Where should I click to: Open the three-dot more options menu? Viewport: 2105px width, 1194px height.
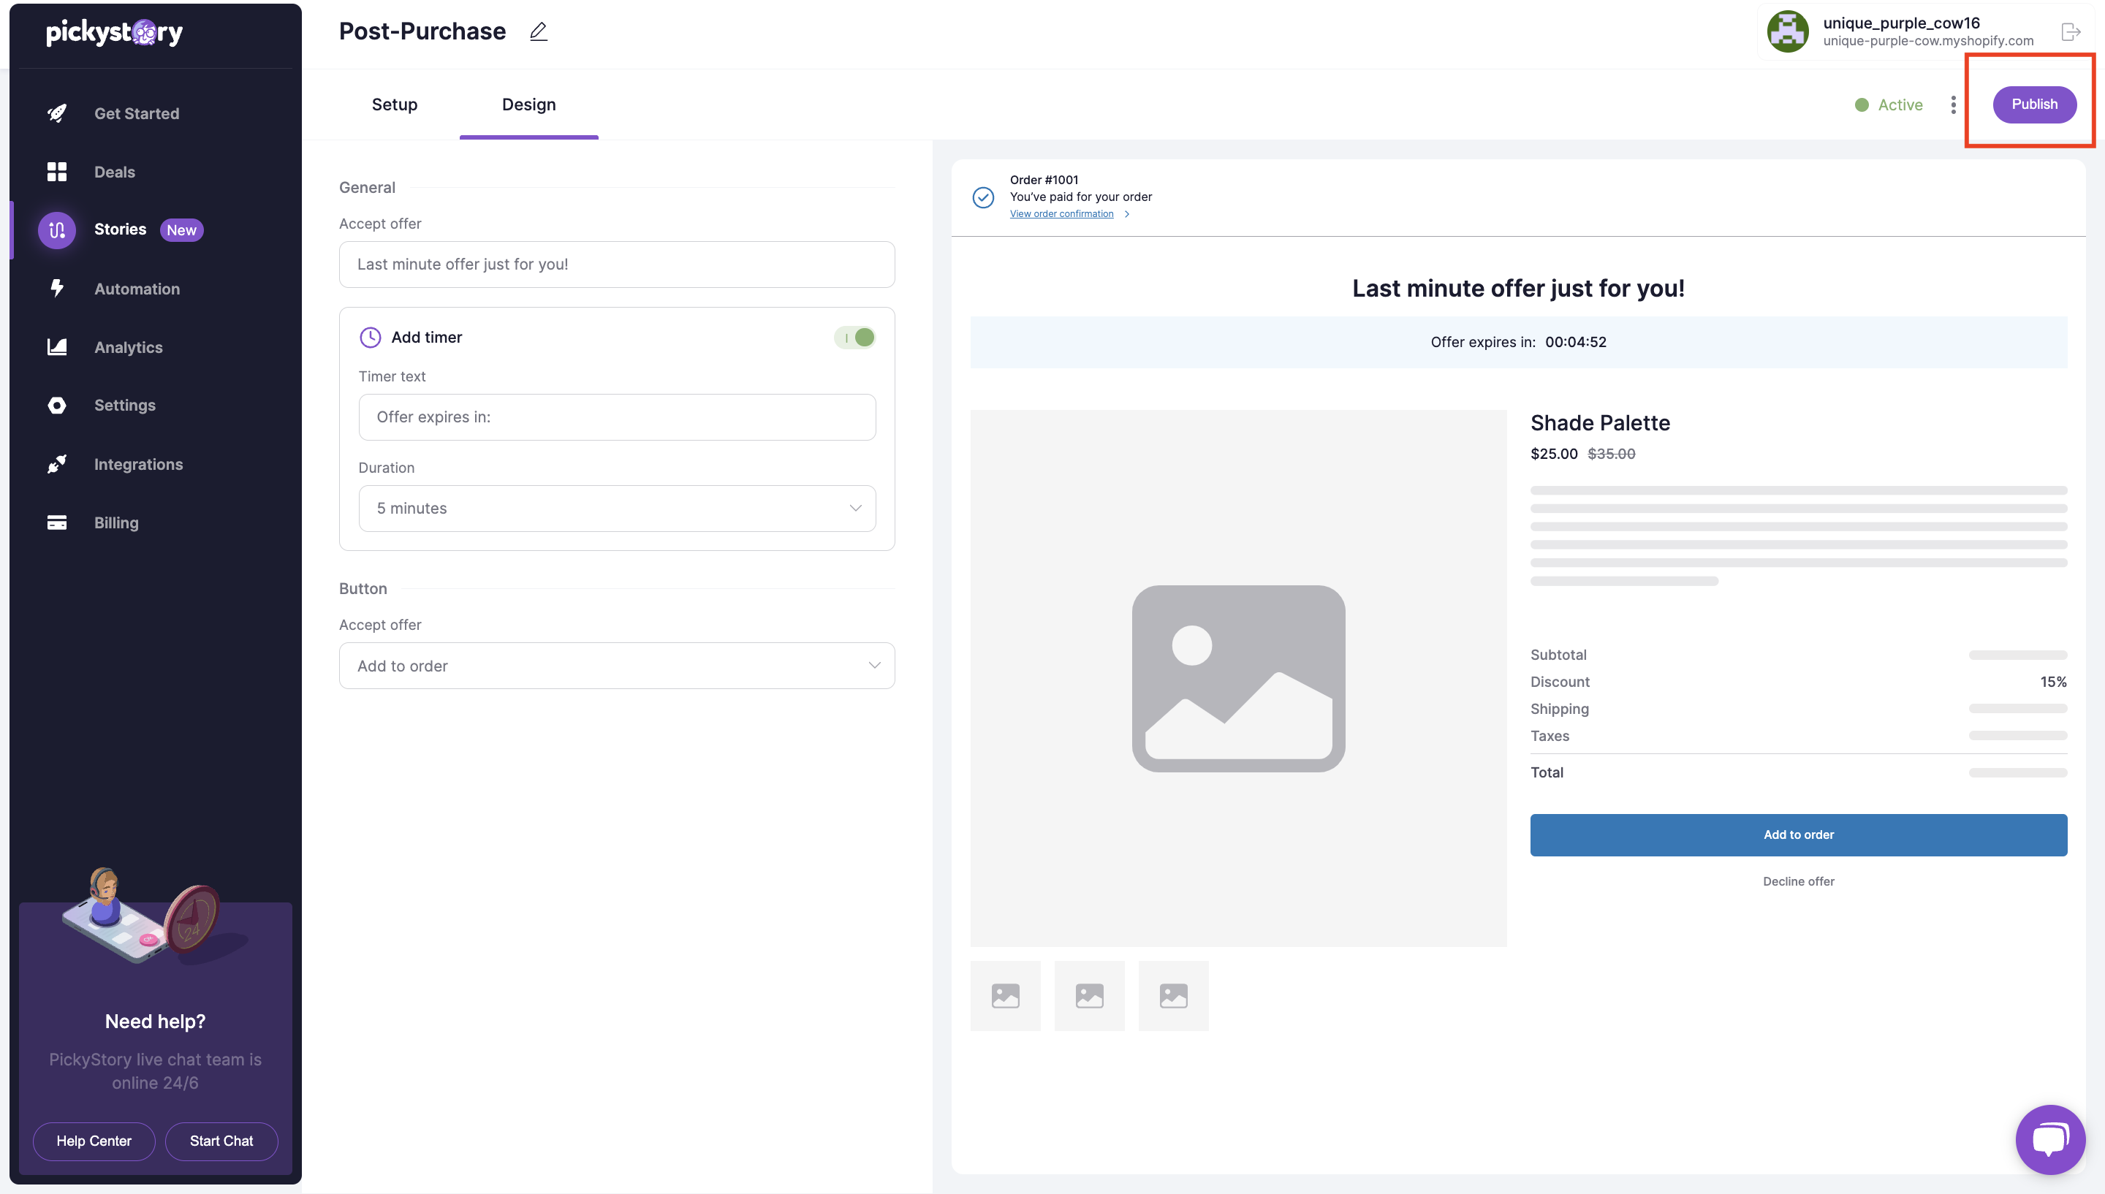point(1953,105)
